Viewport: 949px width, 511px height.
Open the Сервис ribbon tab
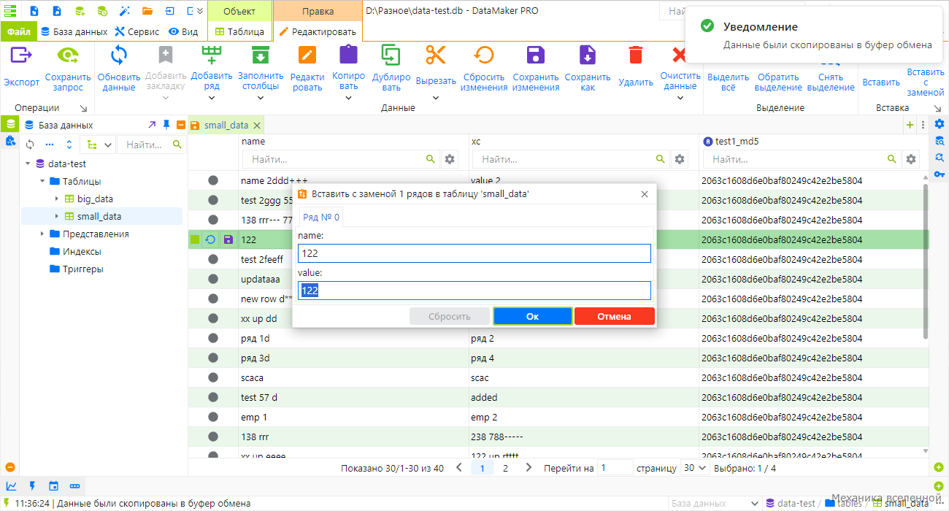[x=137, y=31]
